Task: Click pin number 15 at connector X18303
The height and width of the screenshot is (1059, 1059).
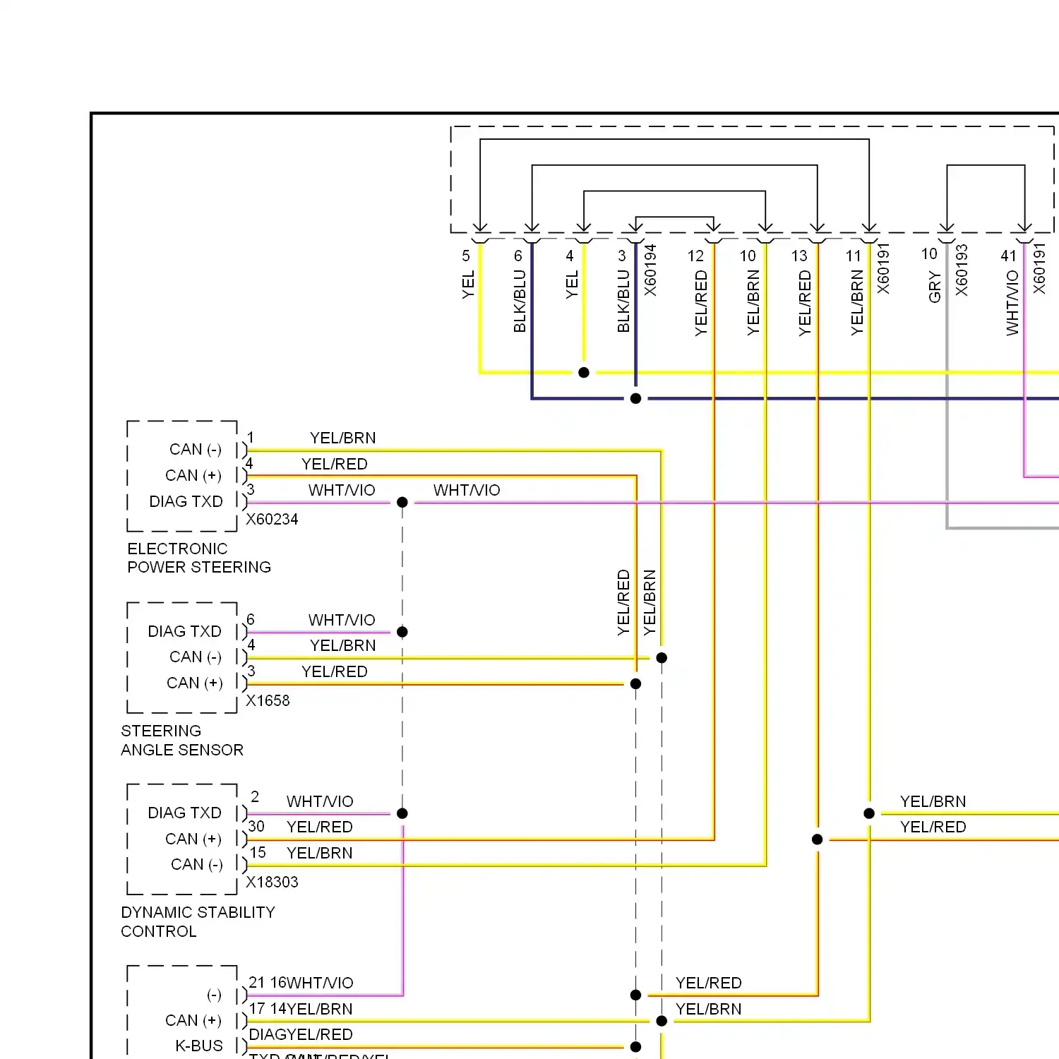Action: point(258,852)
